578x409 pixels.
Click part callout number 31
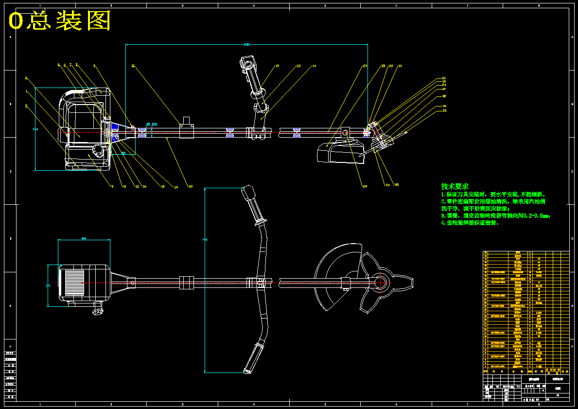pos(444,106)
